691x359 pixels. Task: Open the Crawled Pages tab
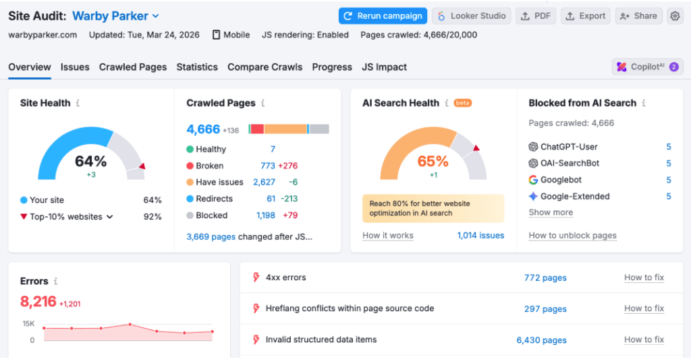tap(133, 67)
